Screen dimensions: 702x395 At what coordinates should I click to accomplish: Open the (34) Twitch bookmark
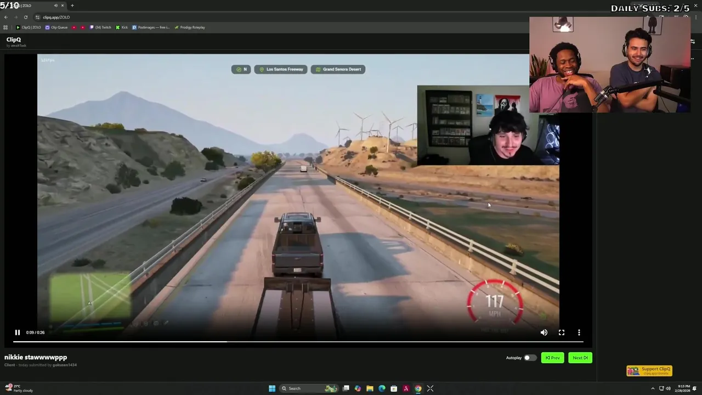click(100, 27)
